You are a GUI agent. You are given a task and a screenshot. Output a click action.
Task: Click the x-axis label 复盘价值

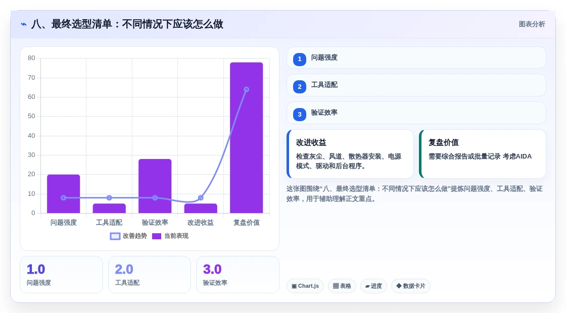tap(247, 223)
